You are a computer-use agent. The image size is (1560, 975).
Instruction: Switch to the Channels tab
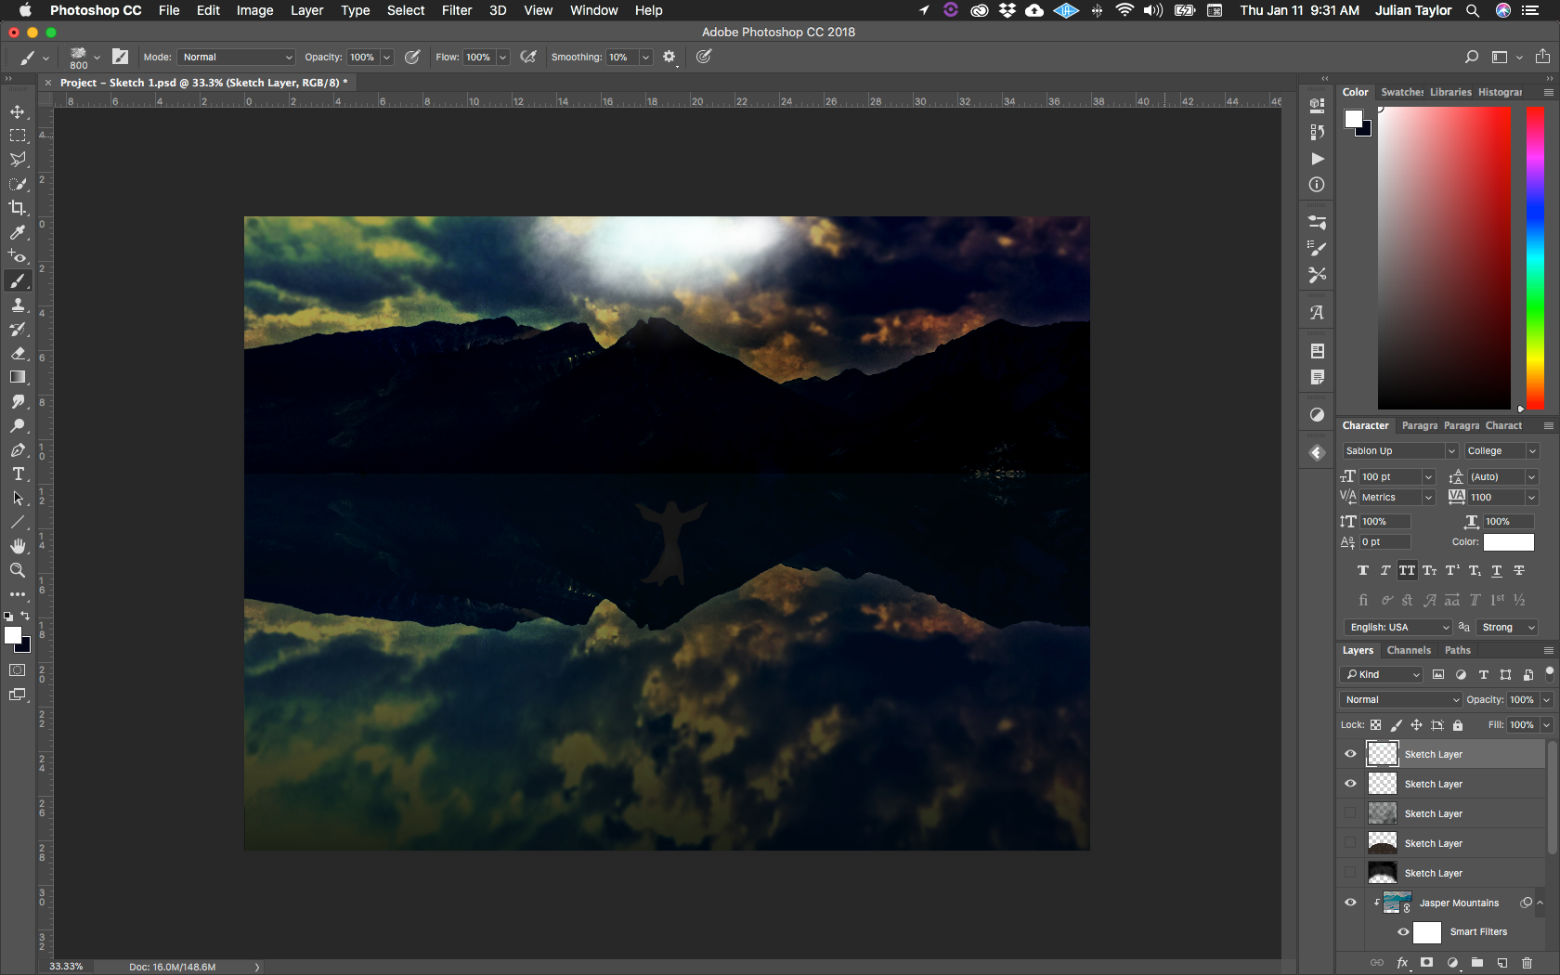[x=1409, y=651]
